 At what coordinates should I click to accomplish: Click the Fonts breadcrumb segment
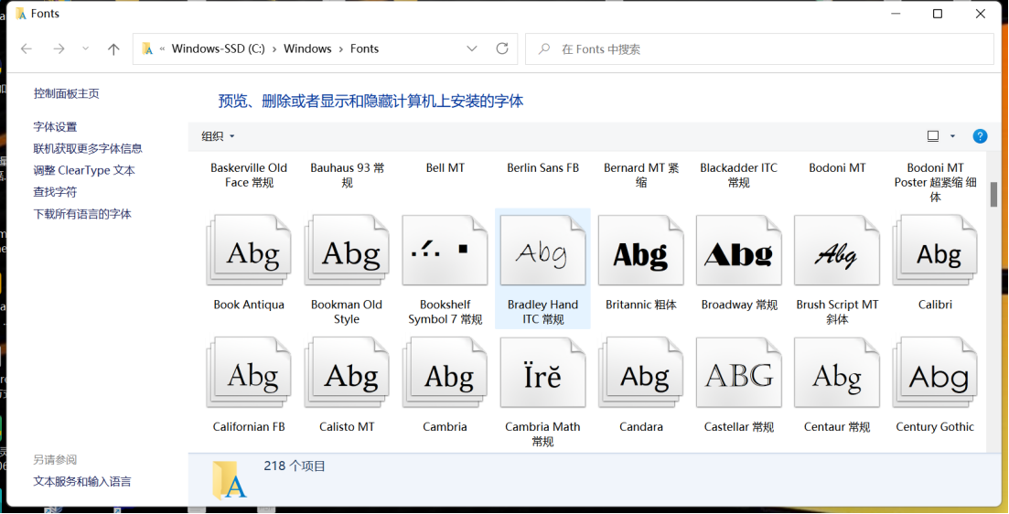pyautogui.click(x=364, y=48)
